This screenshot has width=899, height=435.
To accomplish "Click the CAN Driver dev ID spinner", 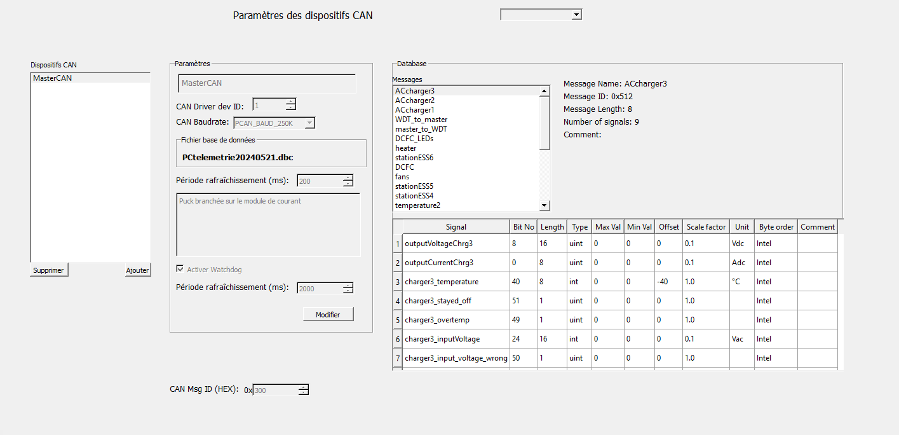I will [290, 105].
